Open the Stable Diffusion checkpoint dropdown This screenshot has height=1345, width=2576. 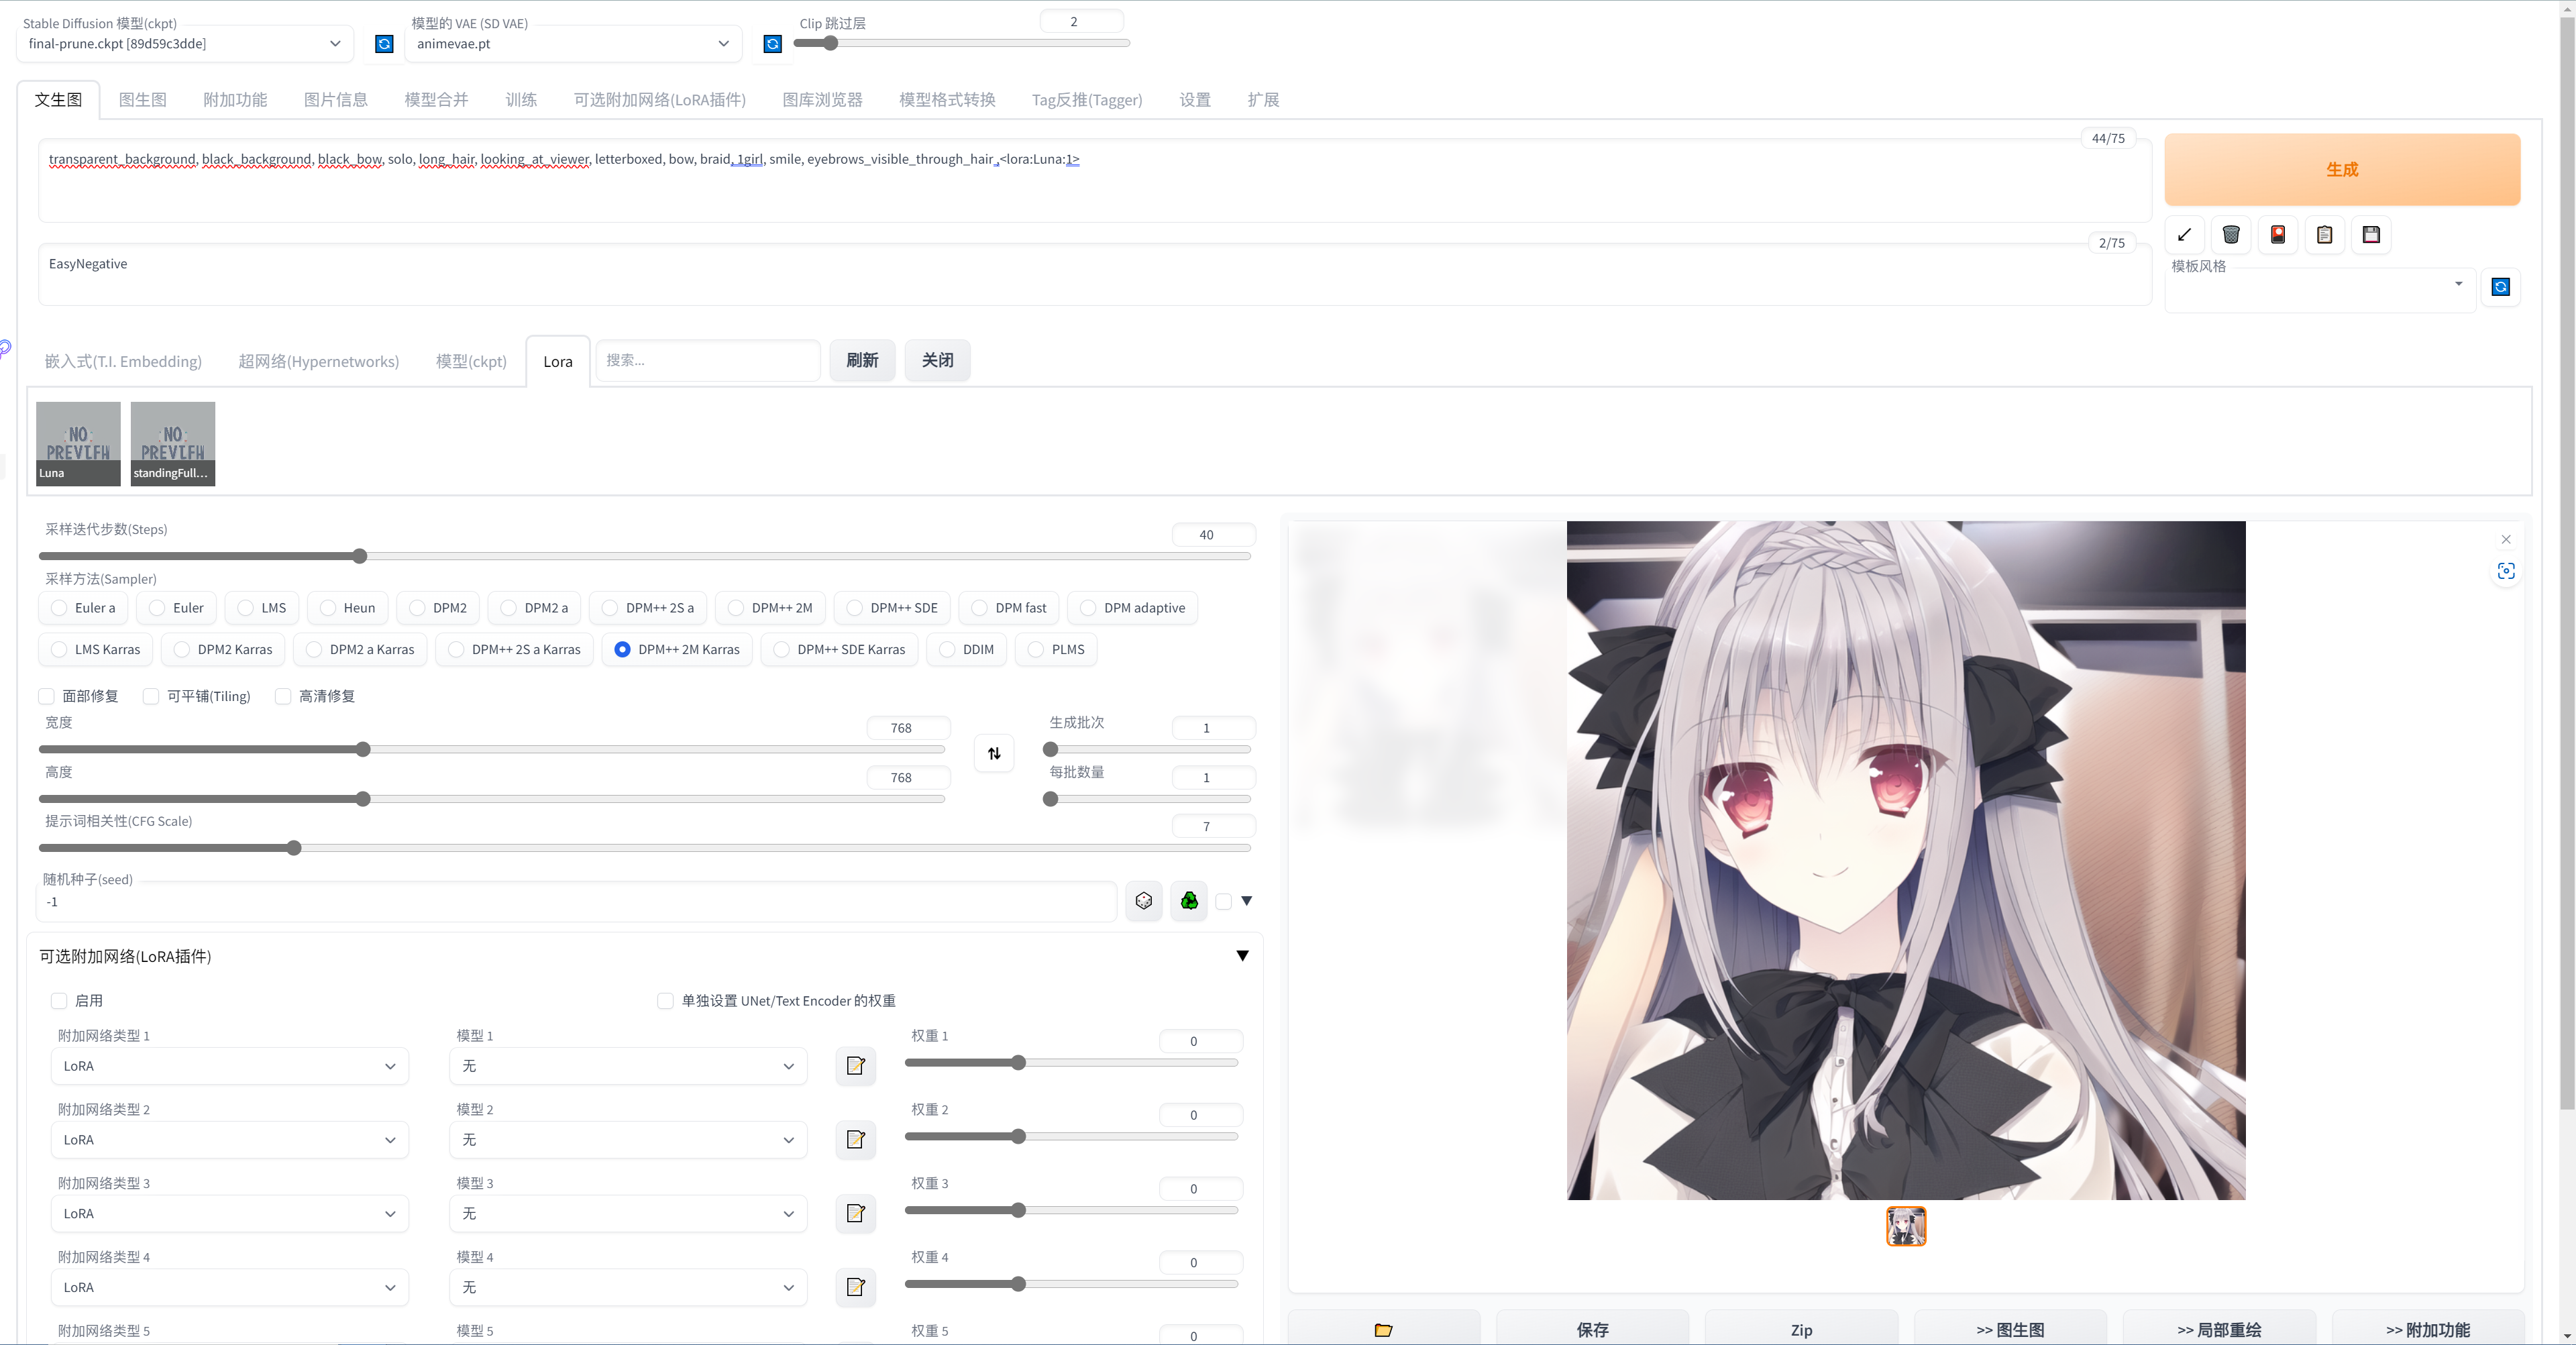pyautogui.click(x=185, y=44)
